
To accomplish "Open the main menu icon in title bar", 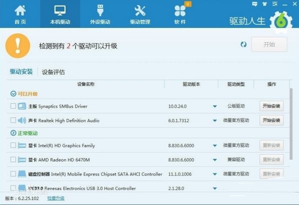I will tap(275, 4).
